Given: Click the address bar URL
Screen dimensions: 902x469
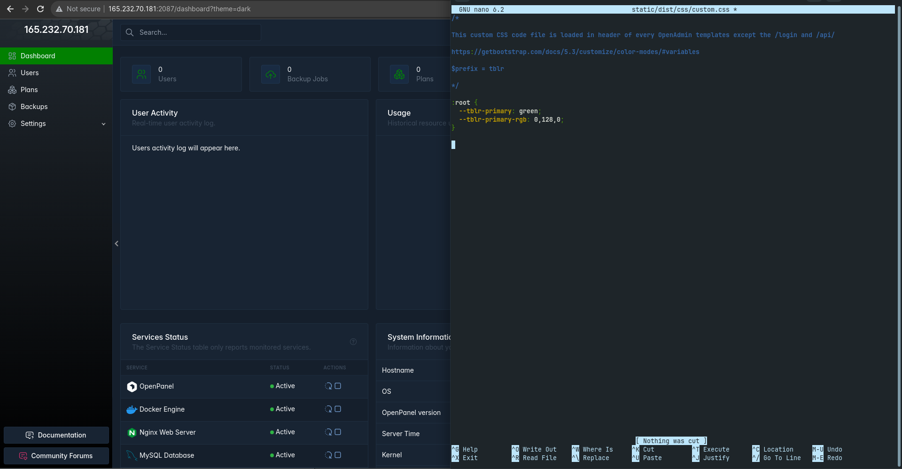Looking at the screenshot, I should (179, 9).
